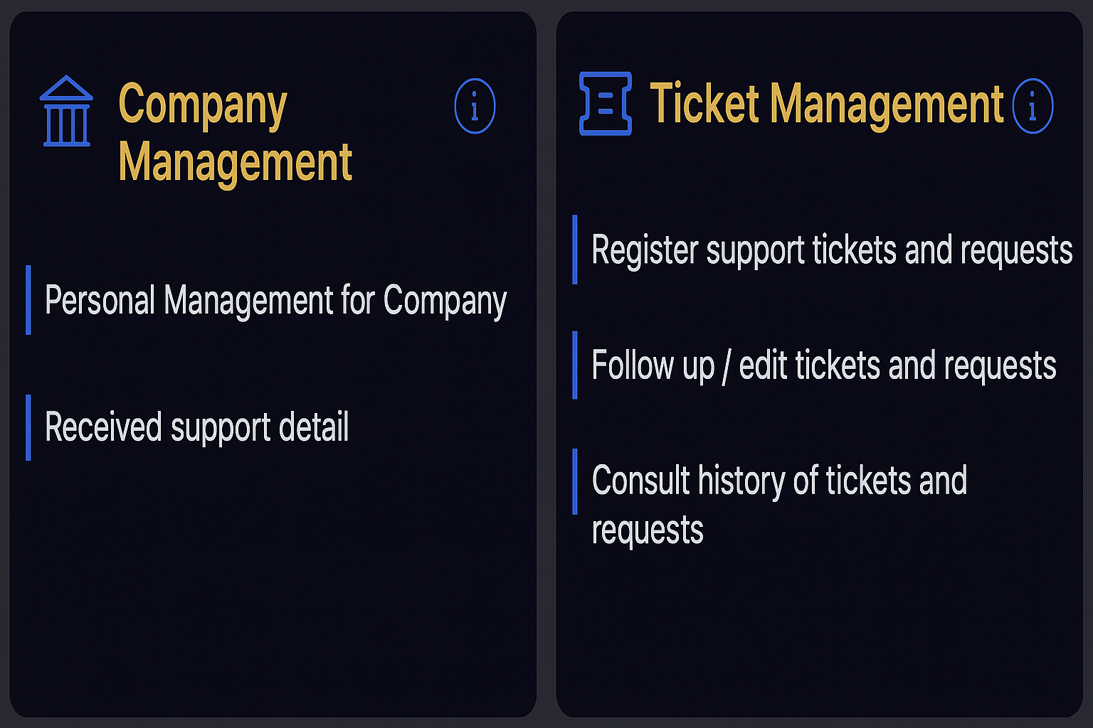The image size is (1093, 728).
Task: Click blue bar beside Follow up / edit tickets
Action: tap(575, 365)
